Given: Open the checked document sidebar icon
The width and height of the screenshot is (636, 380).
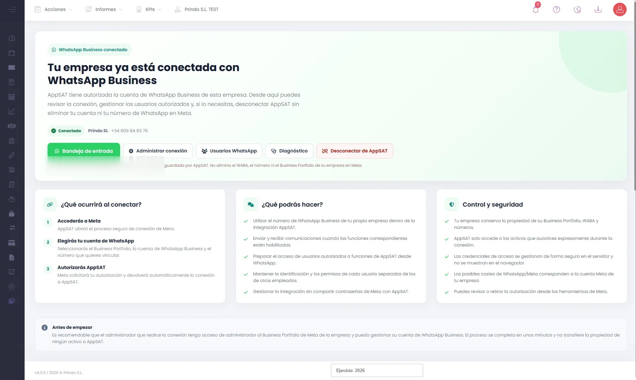Looking at the screenshot, I should click(12, 82).
